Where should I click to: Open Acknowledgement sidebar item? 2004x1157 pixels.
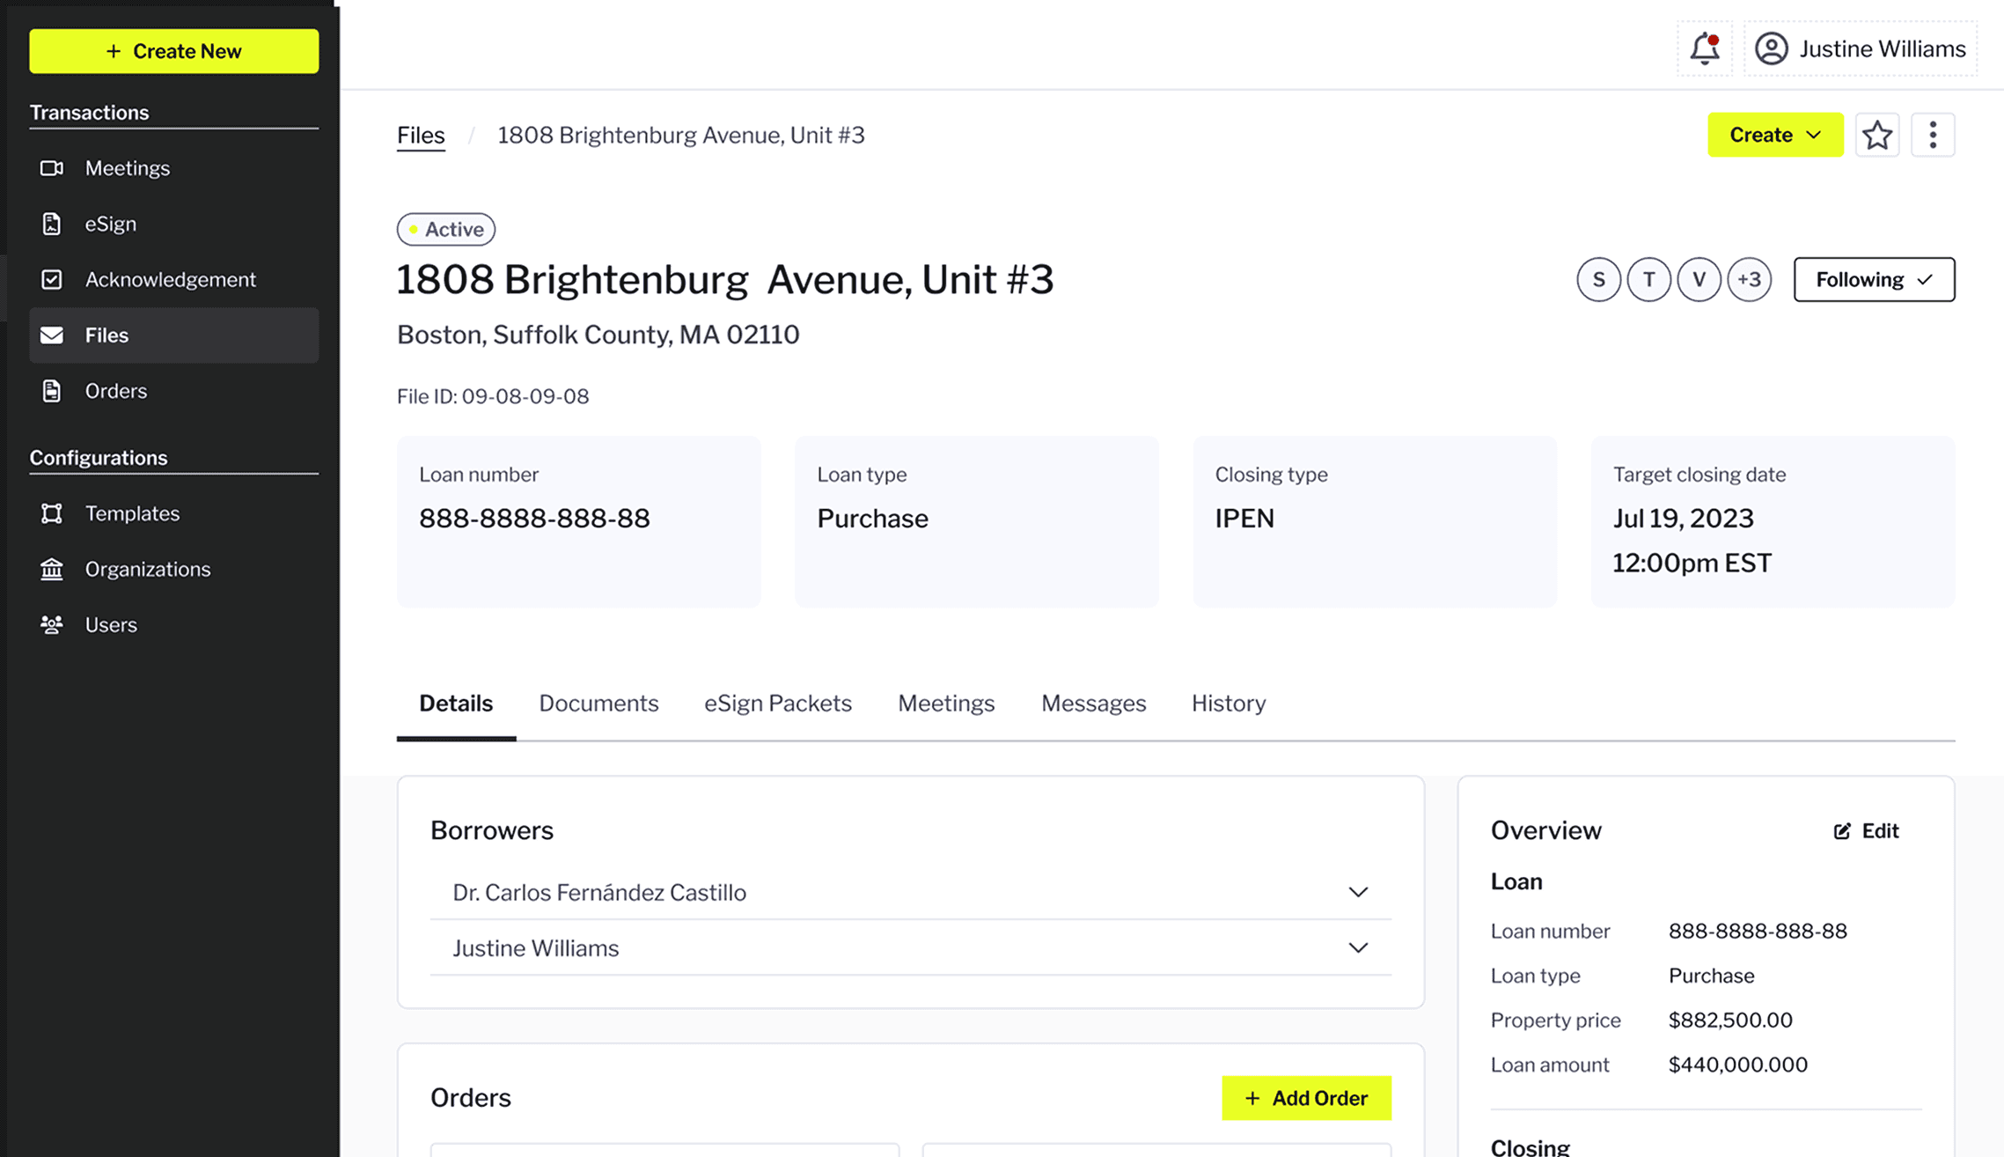click(x=170, y=279)
